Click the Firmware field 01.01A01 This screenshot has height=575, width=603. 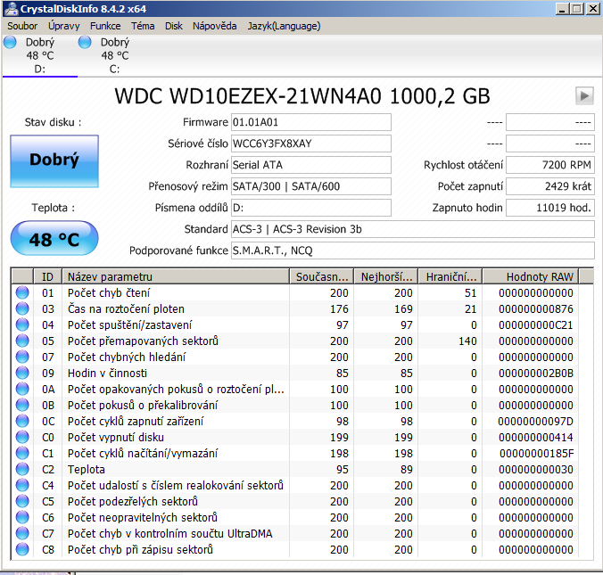pos(310,122)
